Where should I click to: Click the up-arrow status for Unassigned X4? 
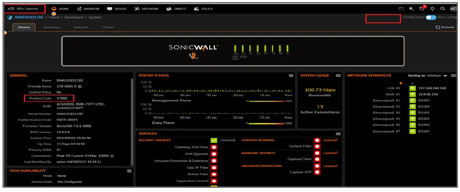pos(413,112)
